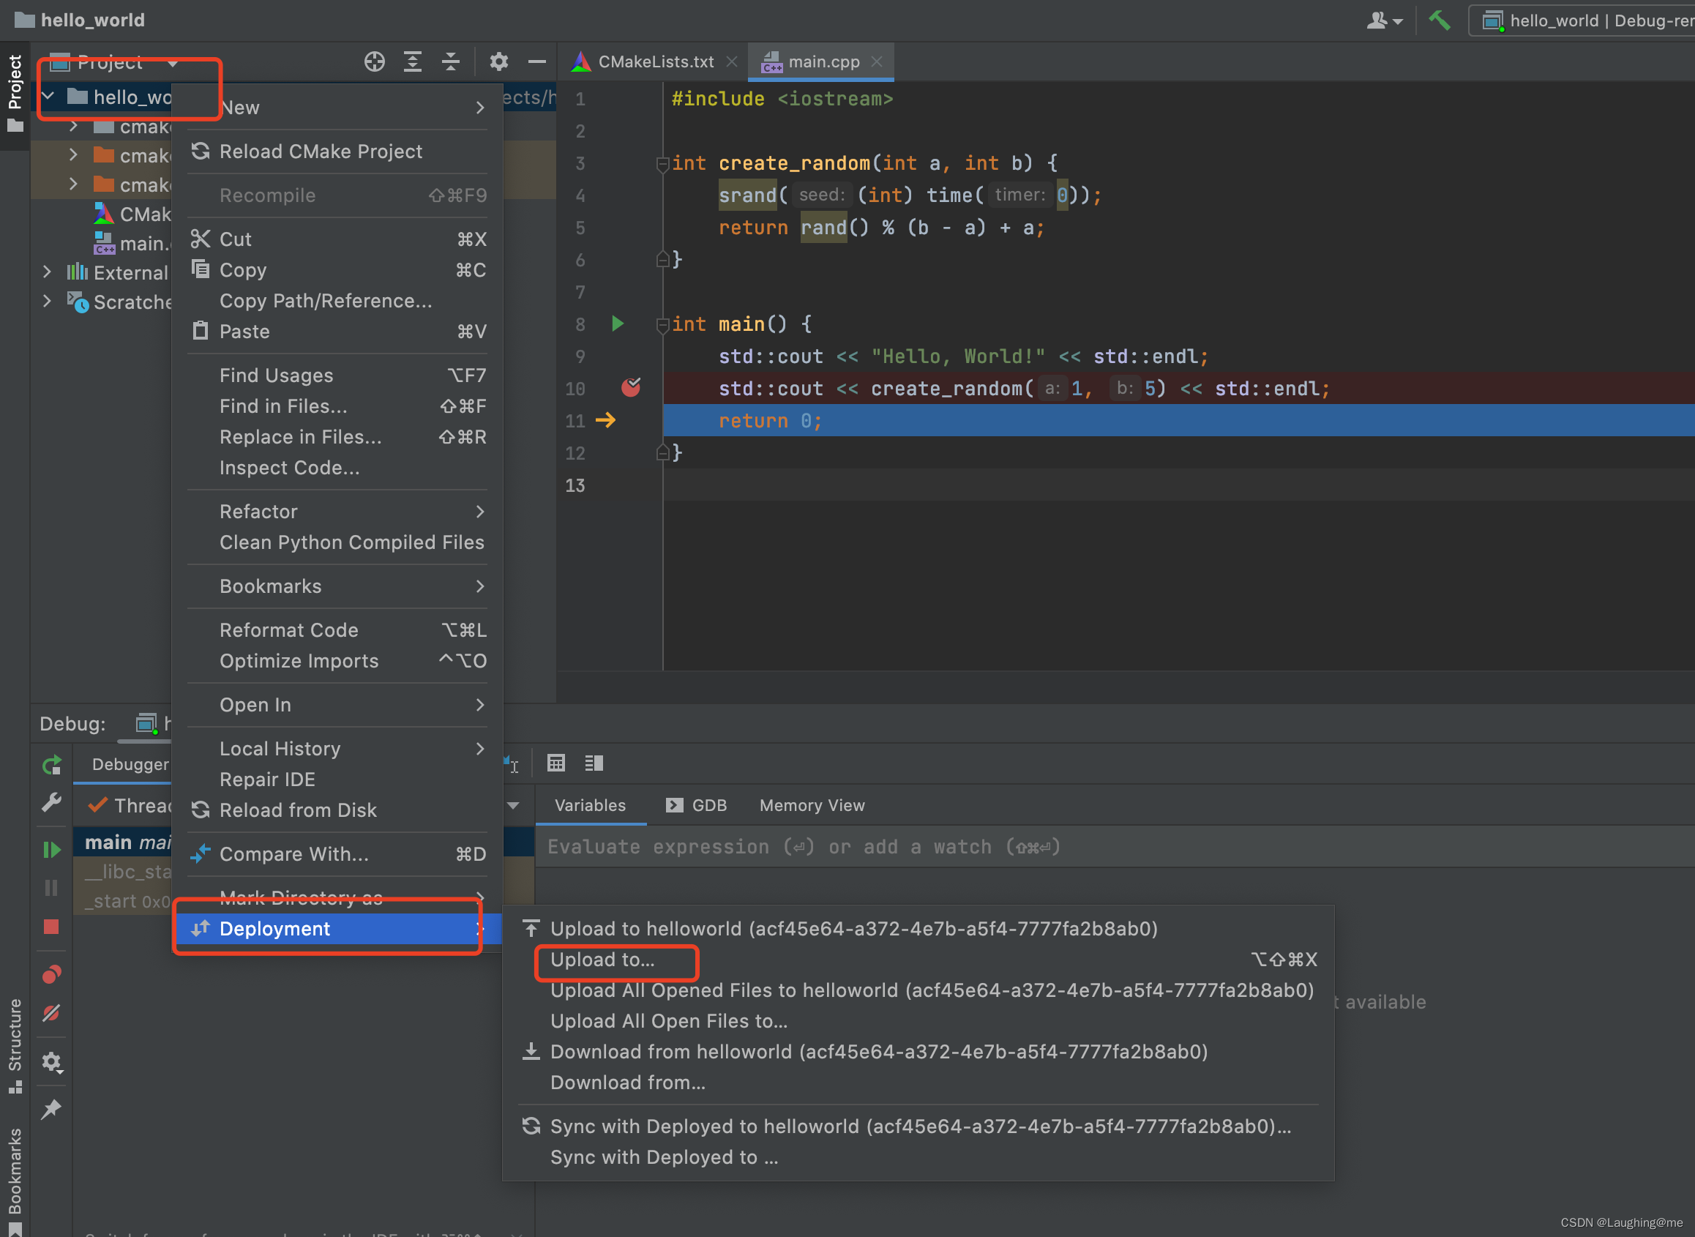Click the Rerun debug icon
Image resolution: width=1695 pixels, height=1237 pixels.
pos(52,764)
